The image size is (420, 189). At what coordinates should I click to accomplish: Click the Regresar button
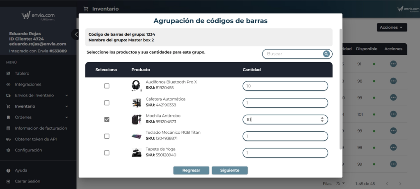tap(191, 170)
